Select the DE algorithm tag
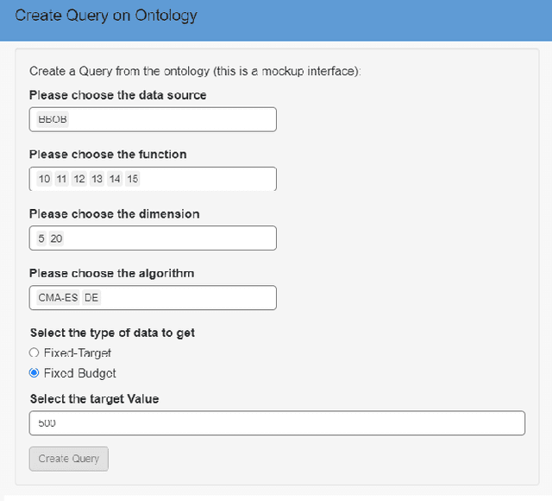 91,298
